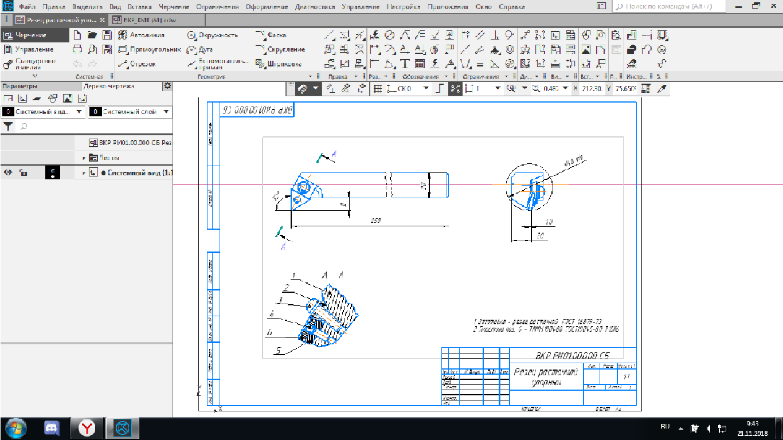Toggle the grid display button
Viewport: 783px width, 440px height.
click(377, 88)
